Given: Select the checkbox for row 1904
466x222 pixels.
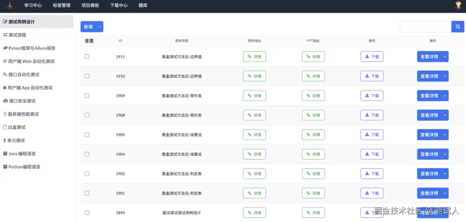Looking at the screenshot, I should pos(87,154).
